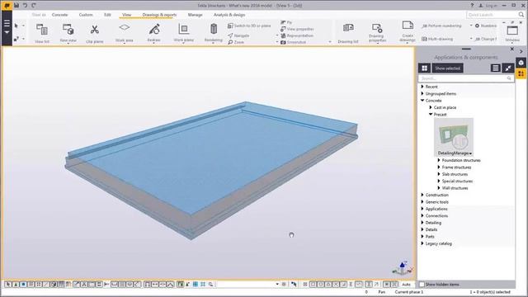This screenshot has height=297, width=528.
Task: Close the Applications & components panel
Action: (x=511, y=49)
